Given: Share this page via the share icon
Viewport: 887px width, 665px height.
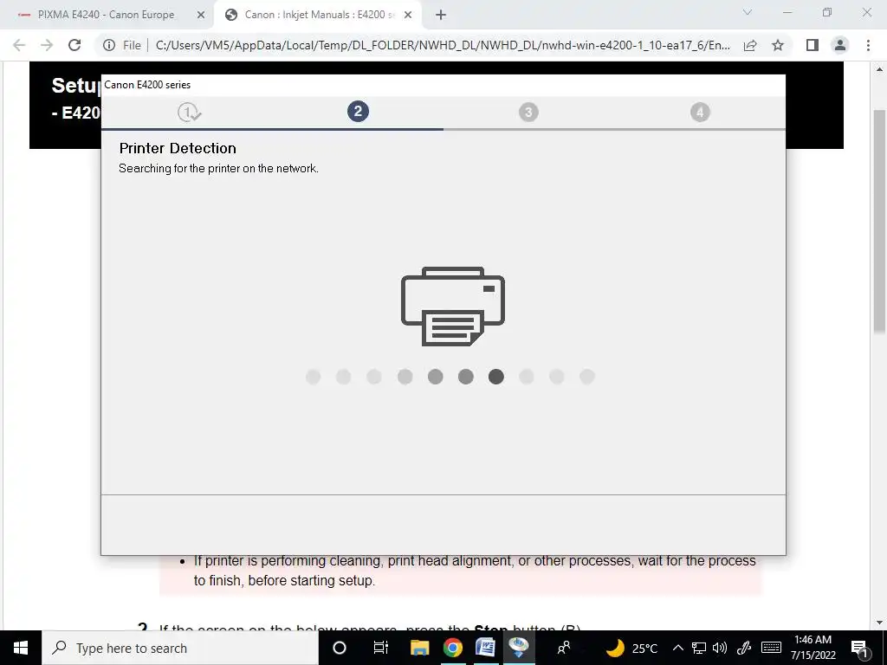Looking at the screenshot, I should 750,45.
